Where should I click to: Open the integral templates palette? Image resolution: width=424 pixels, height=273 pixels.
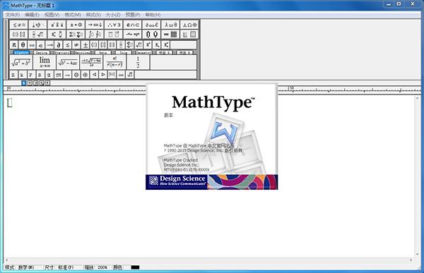95,35
